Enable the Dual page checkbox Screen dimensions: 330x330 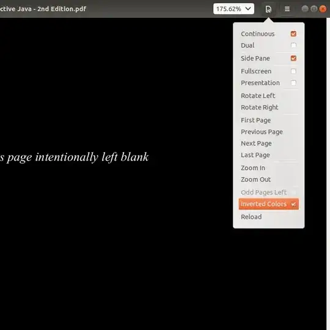tap(293, 45)
